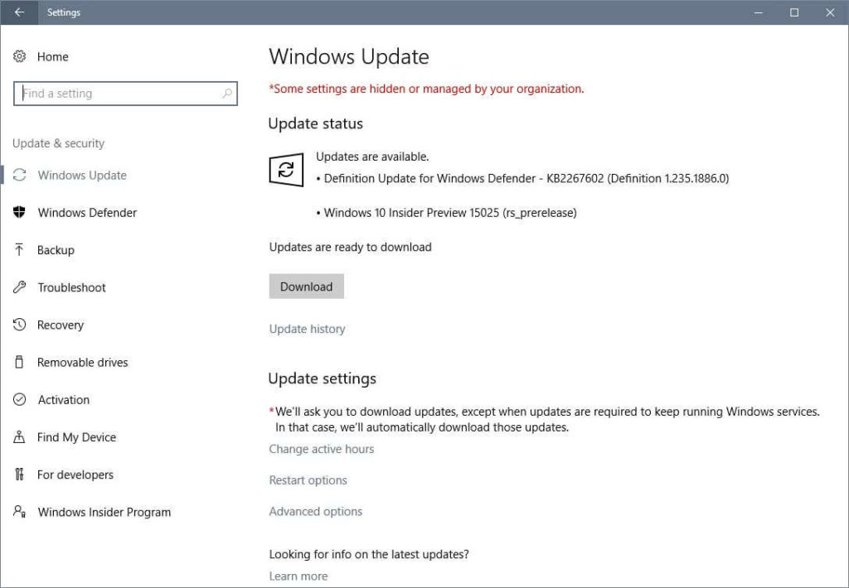
Task: Open Activation settings
Action: point(64,399)
